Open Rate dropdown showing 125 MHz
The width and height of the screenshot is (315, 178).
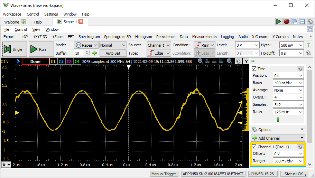288,112
